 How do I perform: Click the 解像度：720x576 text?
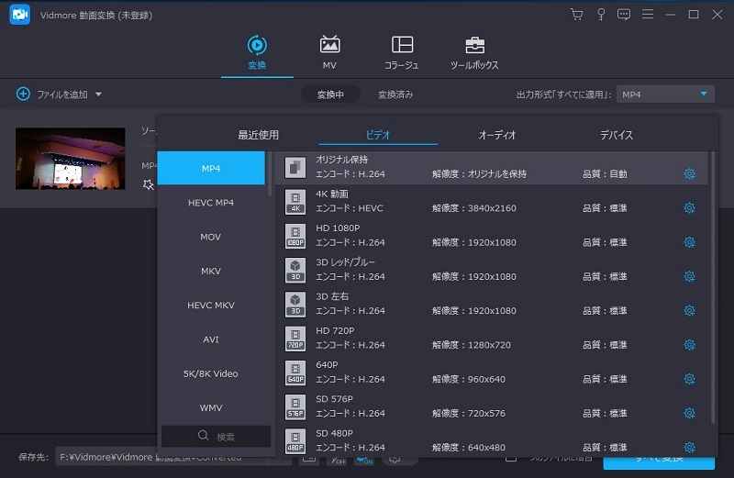click(x=469, y=414)
